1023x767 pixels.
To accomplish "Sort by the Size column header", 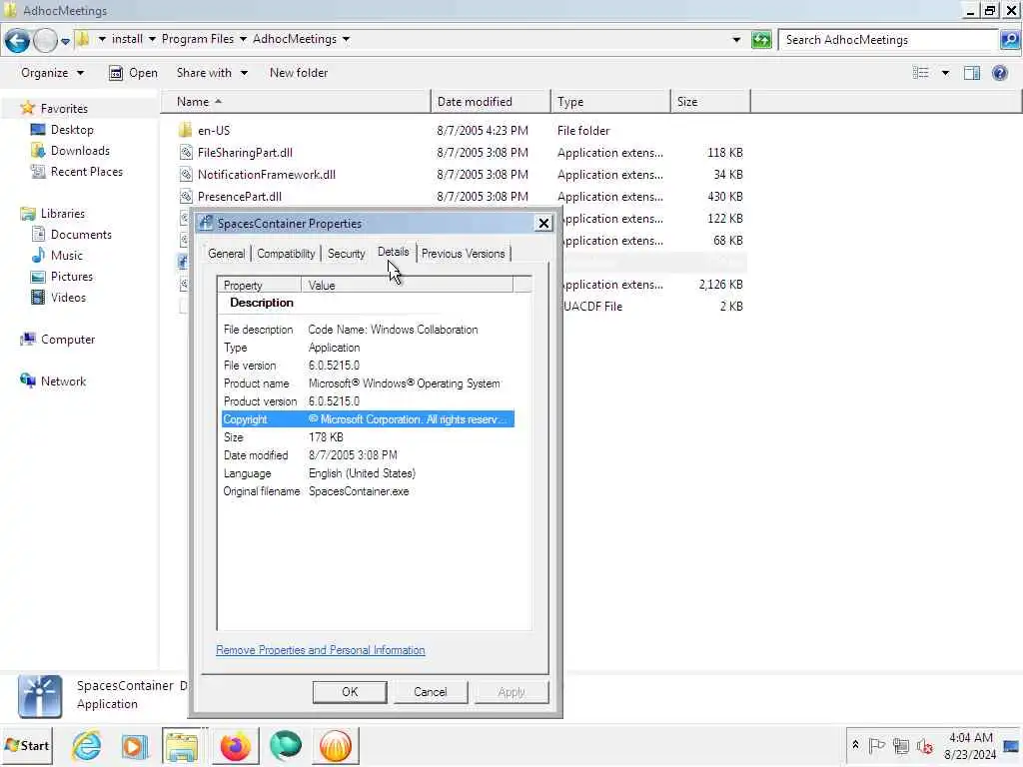I will (x=710, y=102).
